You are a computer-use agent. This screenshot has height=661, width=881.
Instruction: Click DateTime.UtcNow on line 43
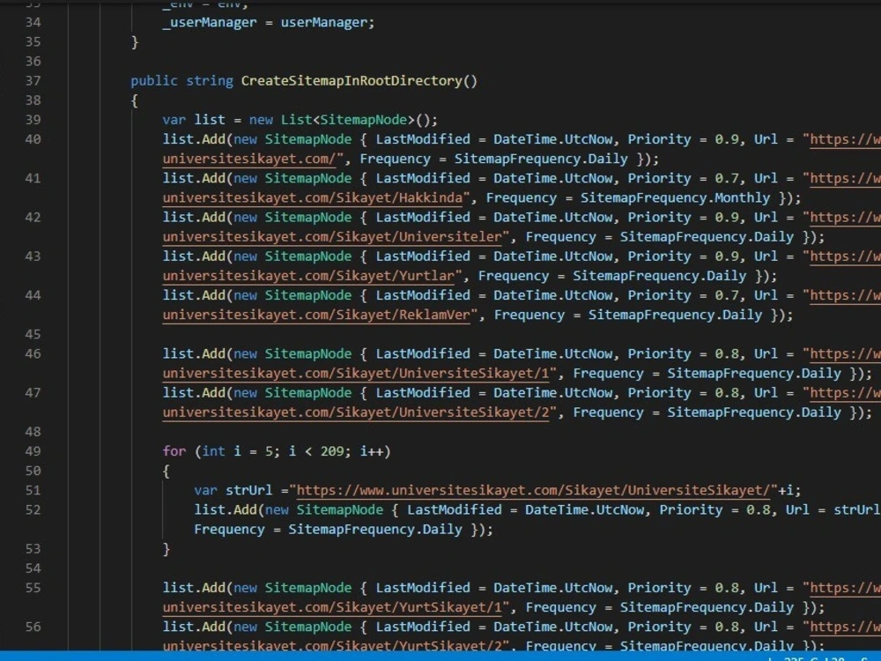point(553,256)
